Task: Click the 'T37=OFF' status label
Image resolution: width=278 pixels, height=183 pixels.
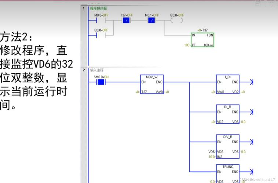Action: point(127,15)
